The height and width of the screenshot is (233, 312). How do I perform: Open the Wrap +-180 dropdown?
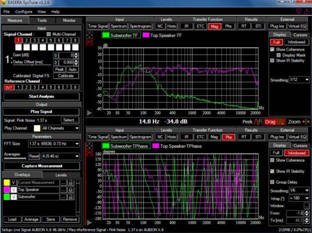coord(299,198)
